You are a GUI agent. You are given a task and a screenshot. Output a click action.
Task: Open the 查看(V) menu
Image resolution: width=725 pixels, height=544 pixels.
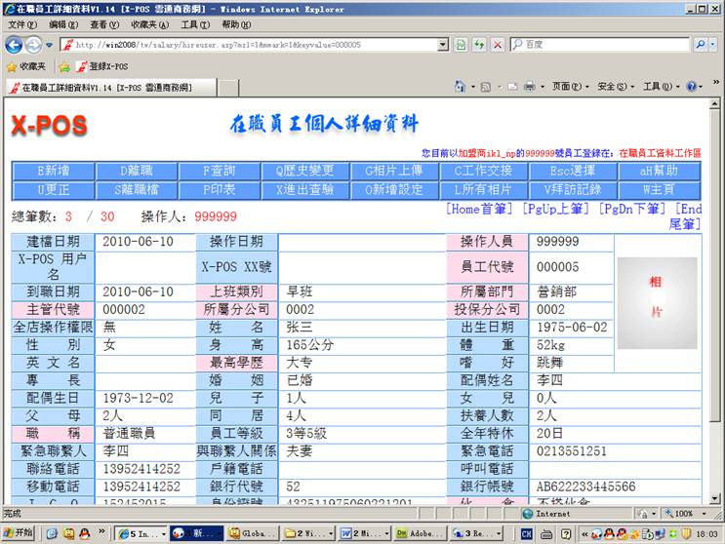tap(104, 24)
